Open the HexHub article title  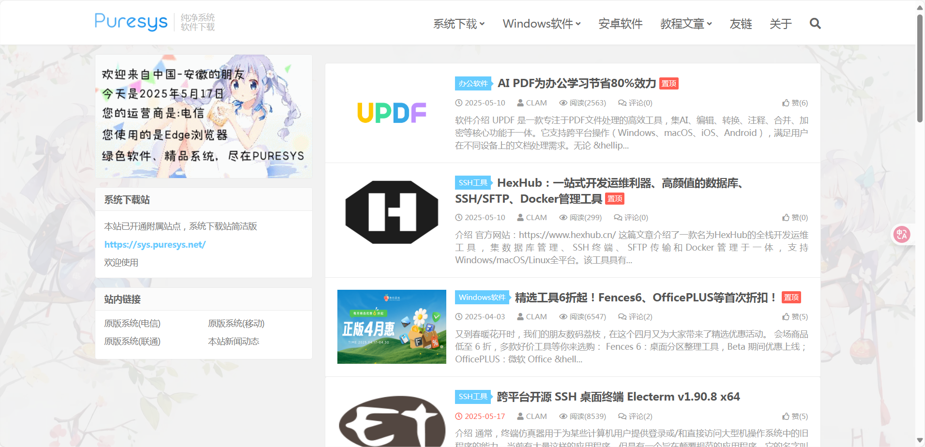(x=599, y=191)
